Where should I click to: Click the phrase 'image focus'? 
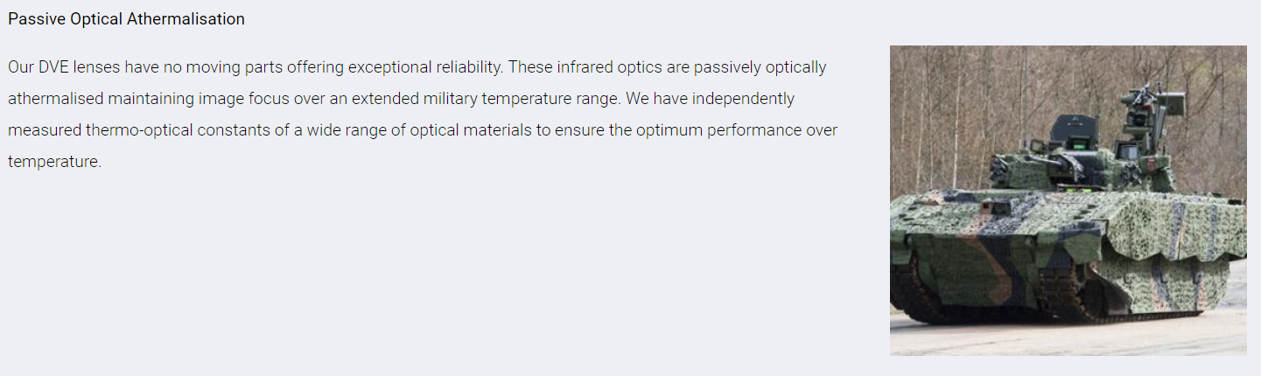pyautogui.click(x=243, y=99)
